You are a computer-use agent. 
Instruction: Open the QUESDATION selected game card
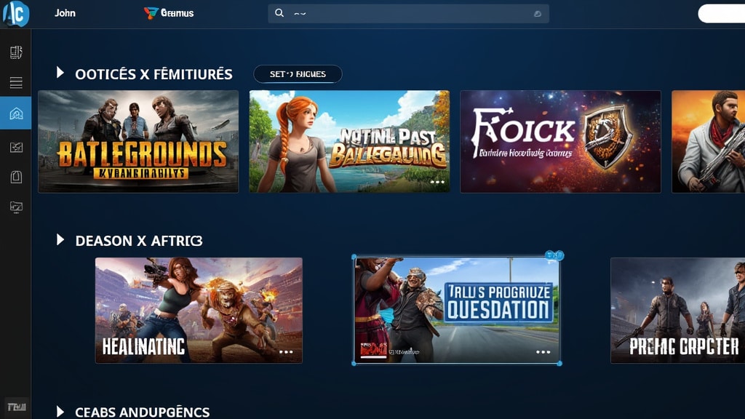point(457,310)
